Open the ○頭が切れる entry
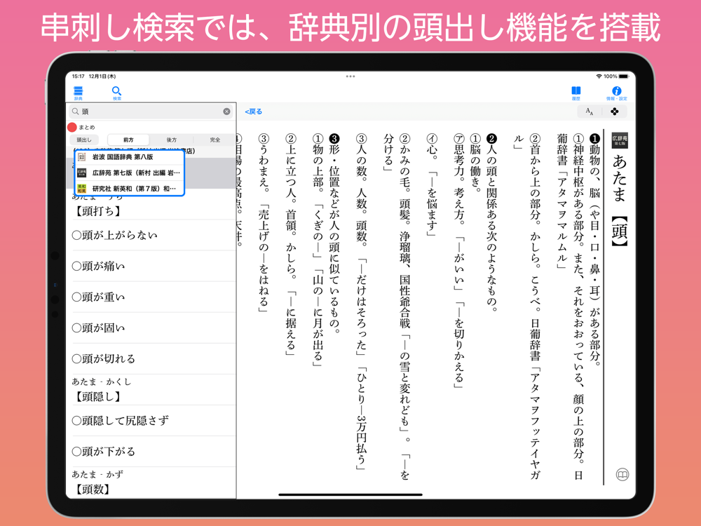Screen dimensions: 701x526 (151, 358)
